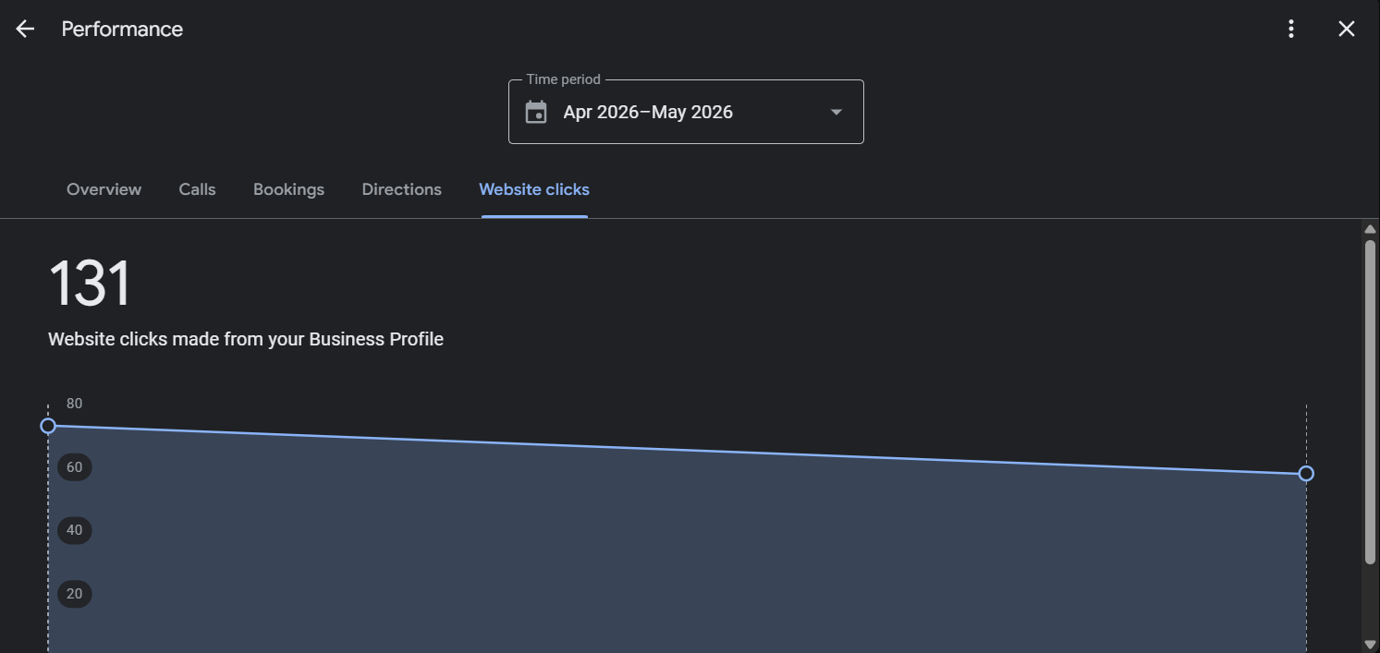
Task: Switch to the Overview tab
Action: 104,189
